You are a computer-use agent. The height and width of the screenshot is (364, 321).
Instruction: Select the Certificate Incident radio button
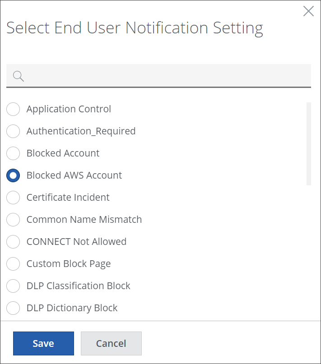(x=13, y=198)
